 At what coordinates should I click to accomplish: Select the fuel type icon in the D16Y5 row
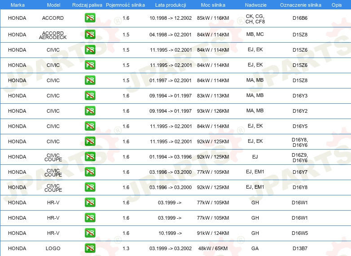coord(90,126)
